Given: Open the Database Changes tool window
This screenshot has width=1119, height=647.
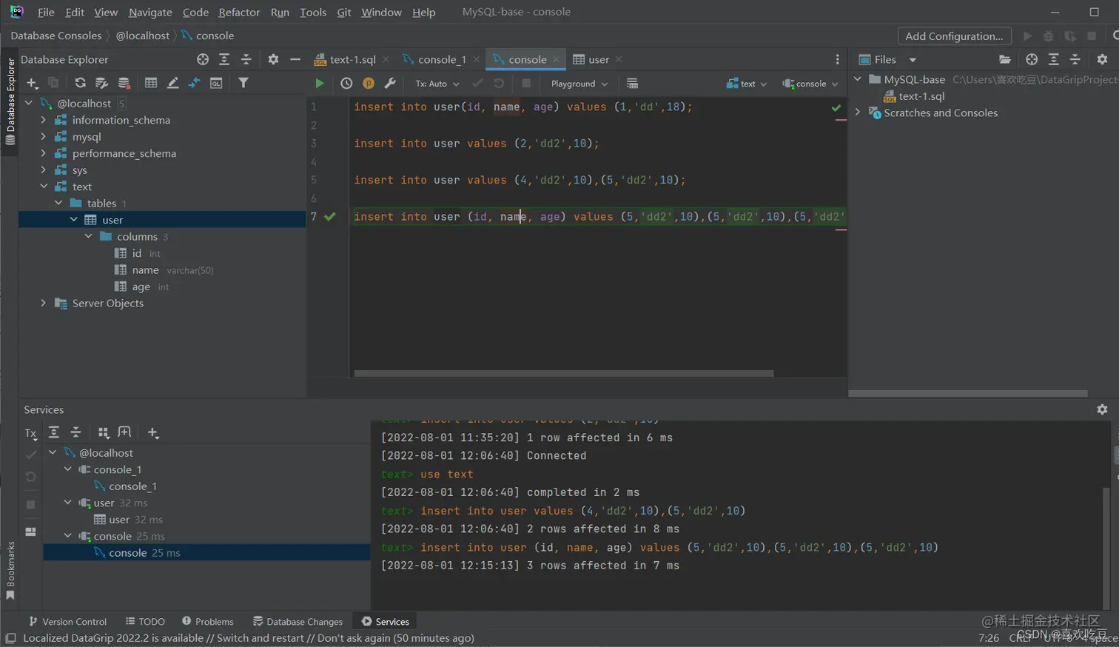Looking at the screenshot, I should point(298,622).
